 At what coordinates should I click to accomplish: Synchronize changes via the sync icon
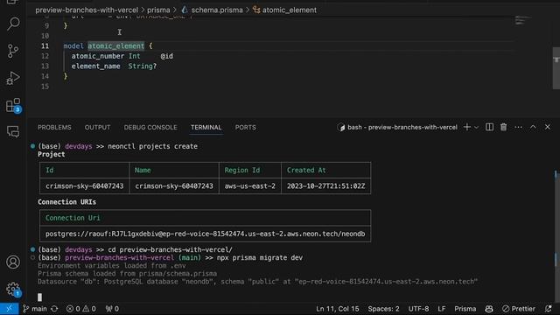pos(54,309)
